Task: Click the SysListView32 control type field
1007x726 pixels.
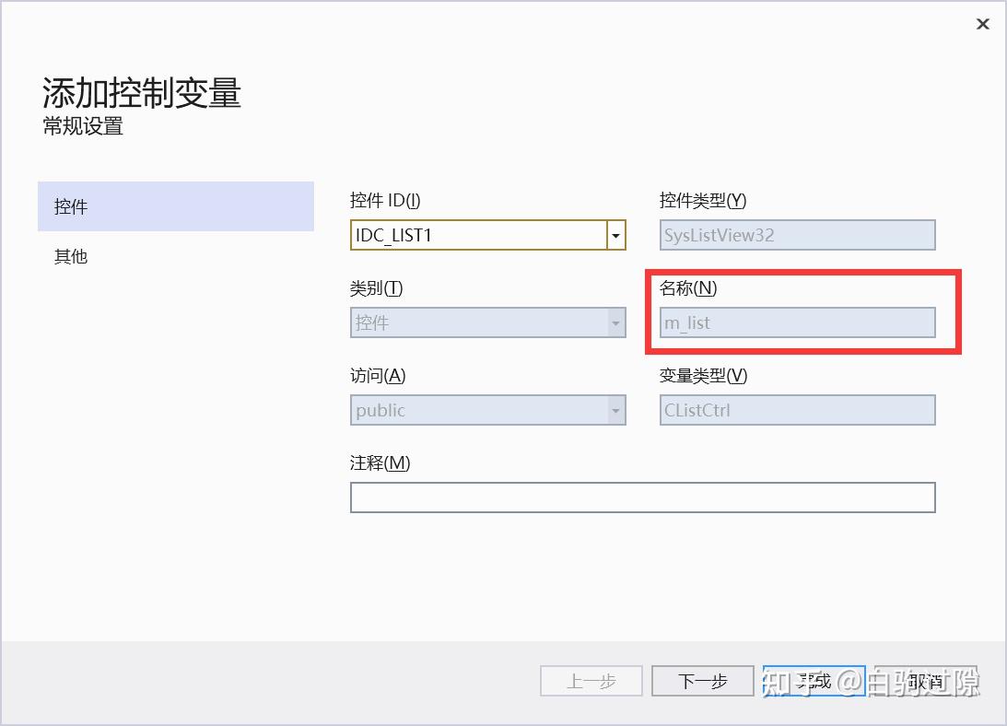Action: pos(797,235)
